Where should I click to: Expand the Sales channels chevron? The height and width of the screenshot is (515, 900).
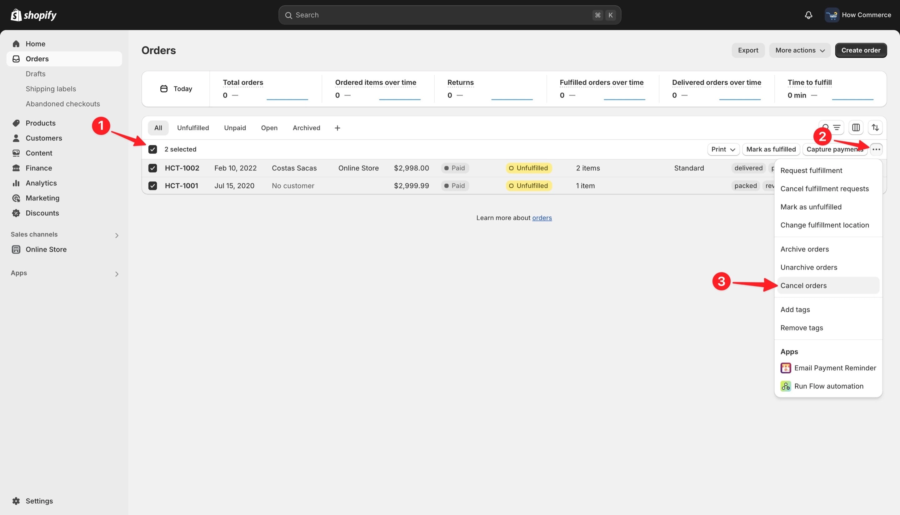pyautogui.click(x=117, y=235)
